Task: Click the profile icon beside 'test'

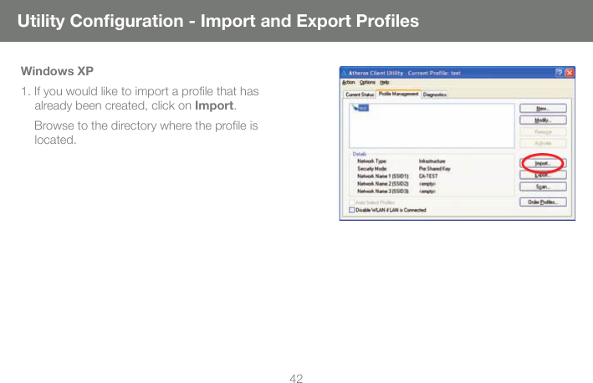Action: pyautogui.click(x=355, y=108)
